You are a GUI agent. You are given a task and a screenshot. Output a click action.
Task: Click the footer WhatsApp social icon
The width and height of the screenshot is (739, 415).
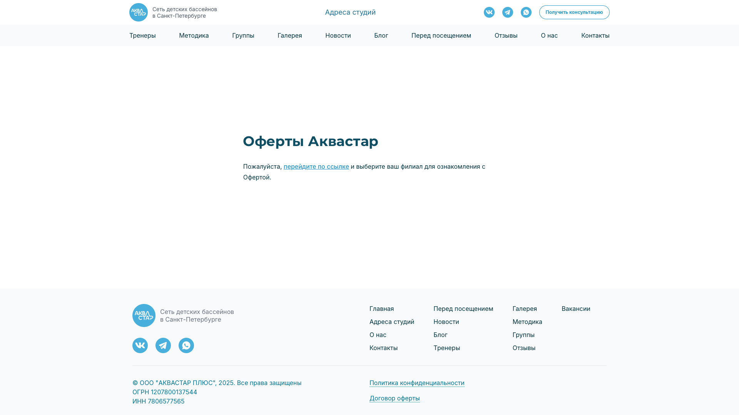tap(186, 345)
